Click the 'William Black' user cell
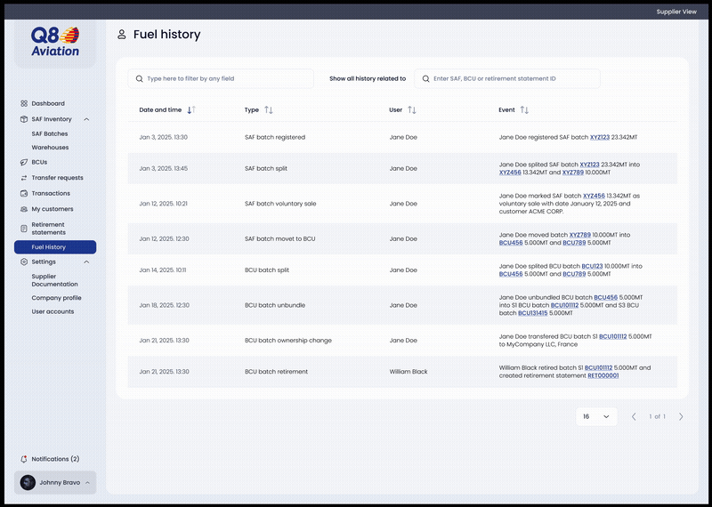Screen dimensions: 712x507 (x=409, y=372)
